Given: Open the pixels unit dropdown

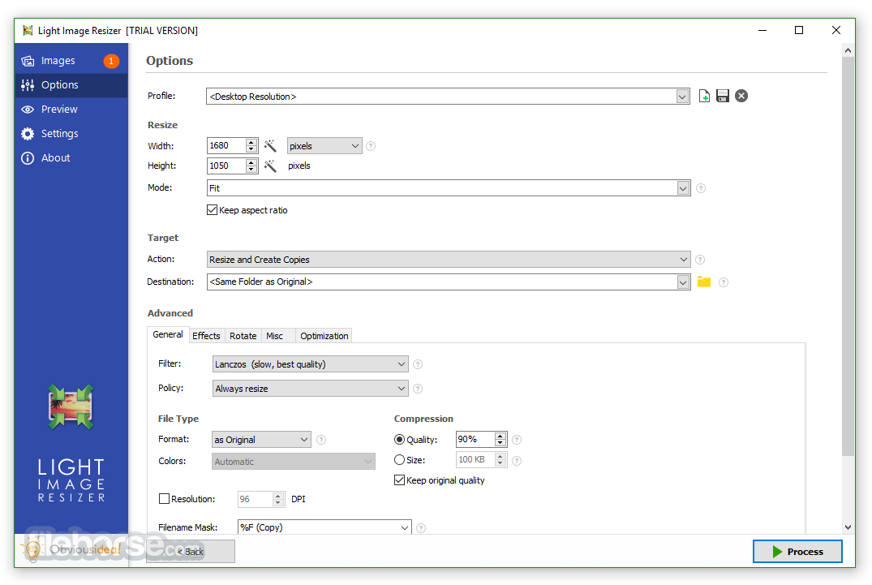Looking at the screenshot, I should tap(324, 146).
